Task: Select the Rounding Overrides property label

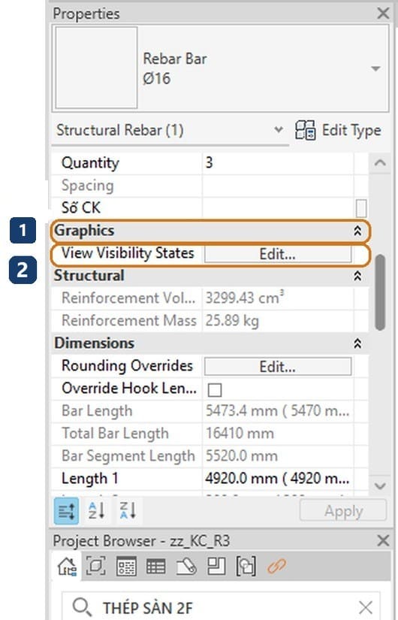Action: [x=127, y=366]
